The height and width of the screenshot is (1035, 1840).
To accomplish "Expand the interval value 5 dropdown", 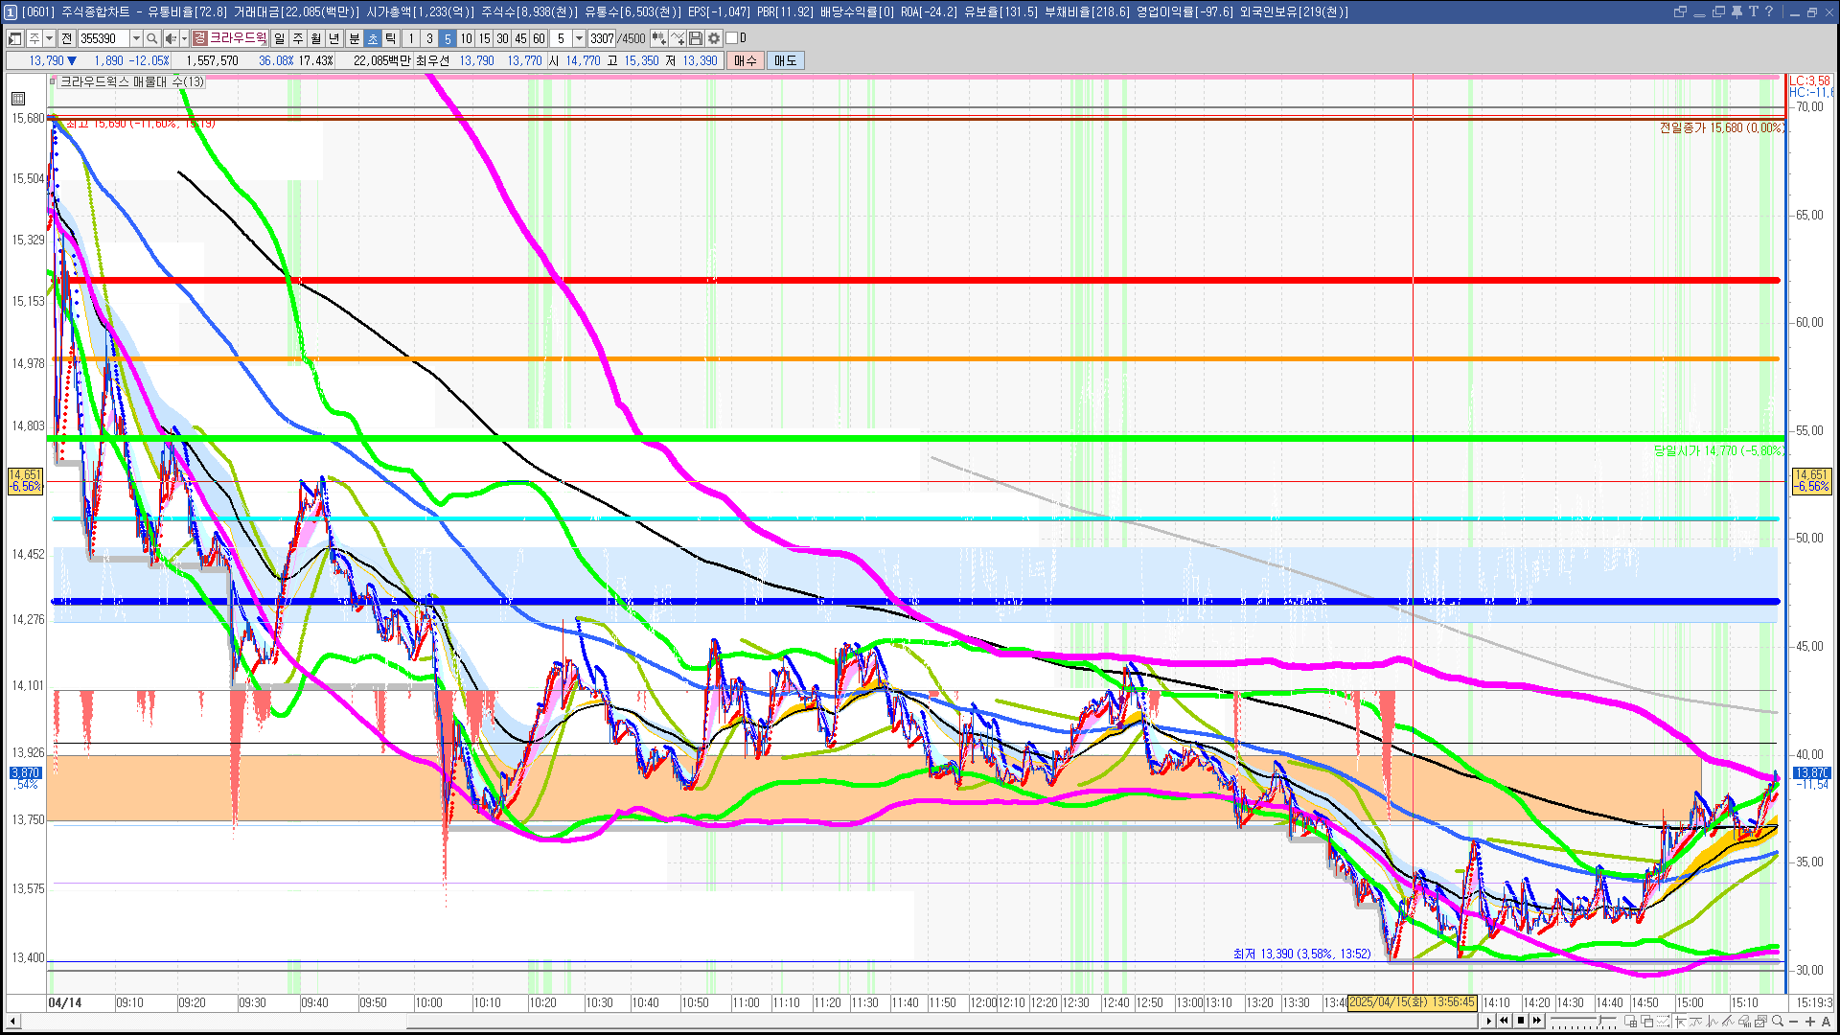I will 579,38.
